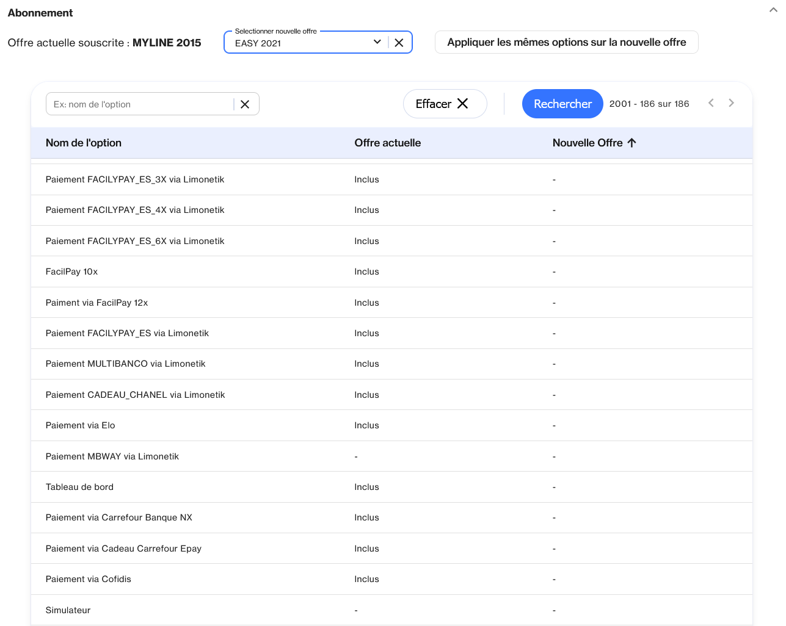Select the Paiement via Cofidis row
This screenshot has width=786, height=626.
(89, 579)
